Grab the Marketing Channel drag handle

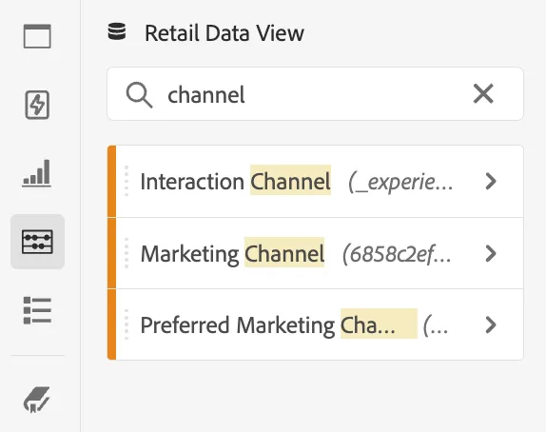pos(127,253)
